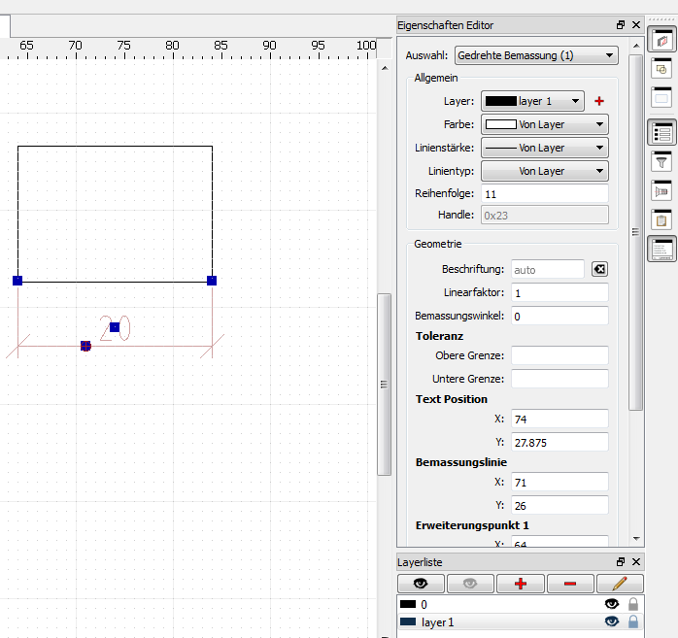The image size is (678, 638).
Task: Expand the Linienstärke dropdown
Action: point(545,148)
